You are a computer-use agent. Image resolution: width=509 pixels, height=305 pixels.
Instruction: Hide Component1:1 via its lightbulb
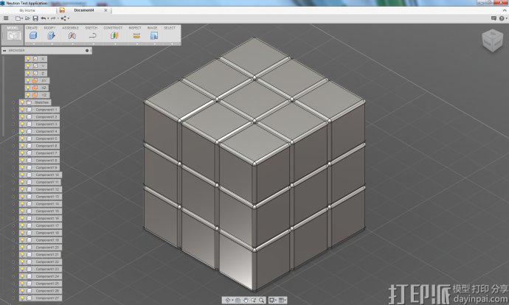pos(22,110)
